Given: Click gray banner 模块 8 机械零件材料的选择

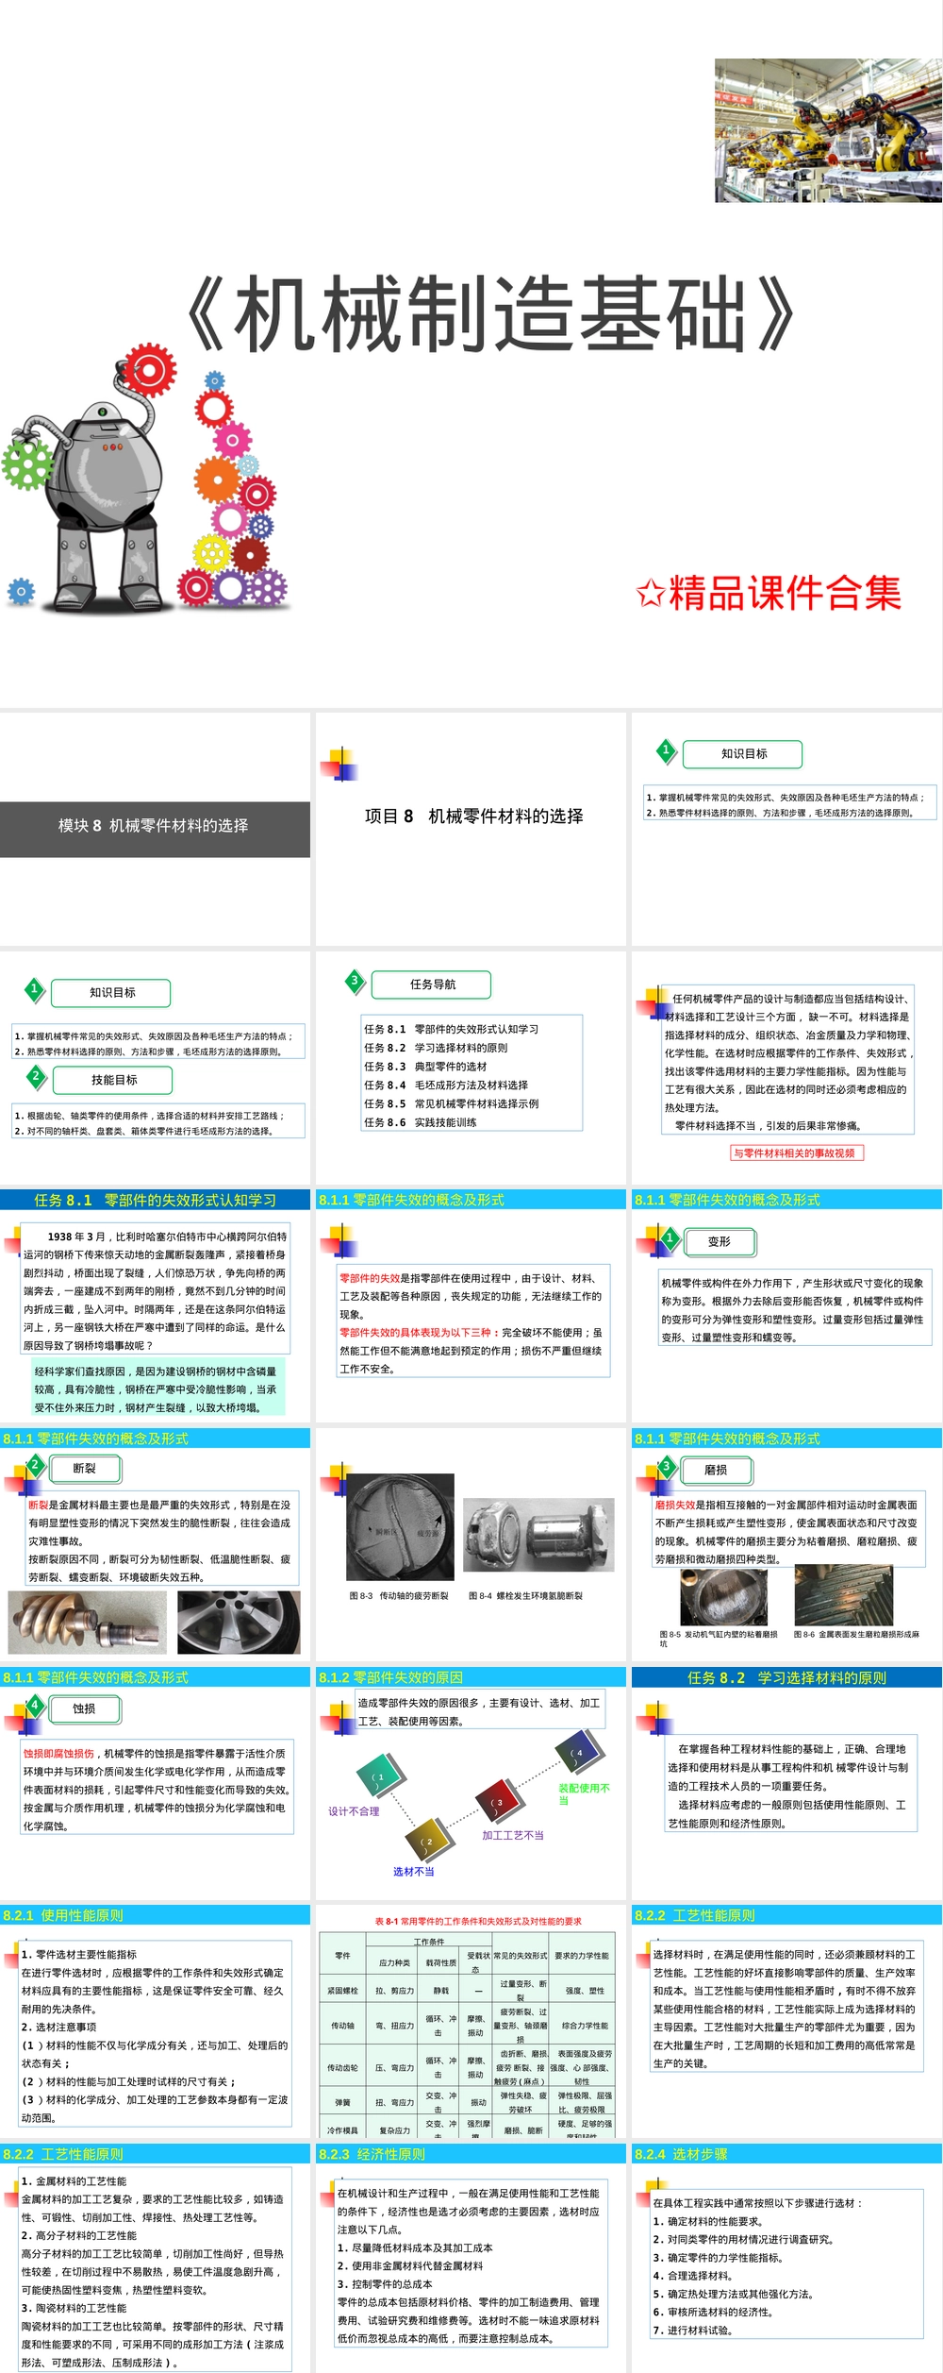Looking at the screenshot, I should 155,829.
